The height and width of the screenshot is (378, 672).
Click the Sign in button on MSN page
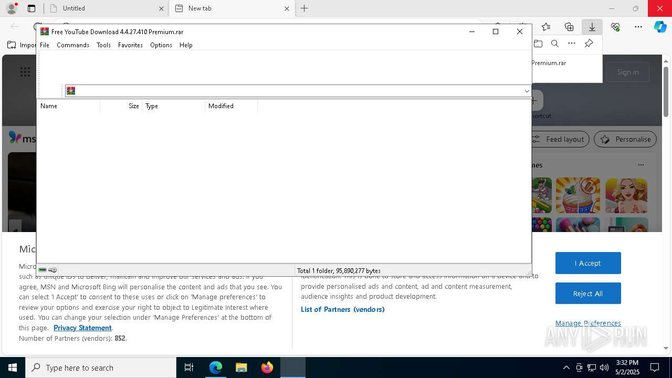point(628,72)
